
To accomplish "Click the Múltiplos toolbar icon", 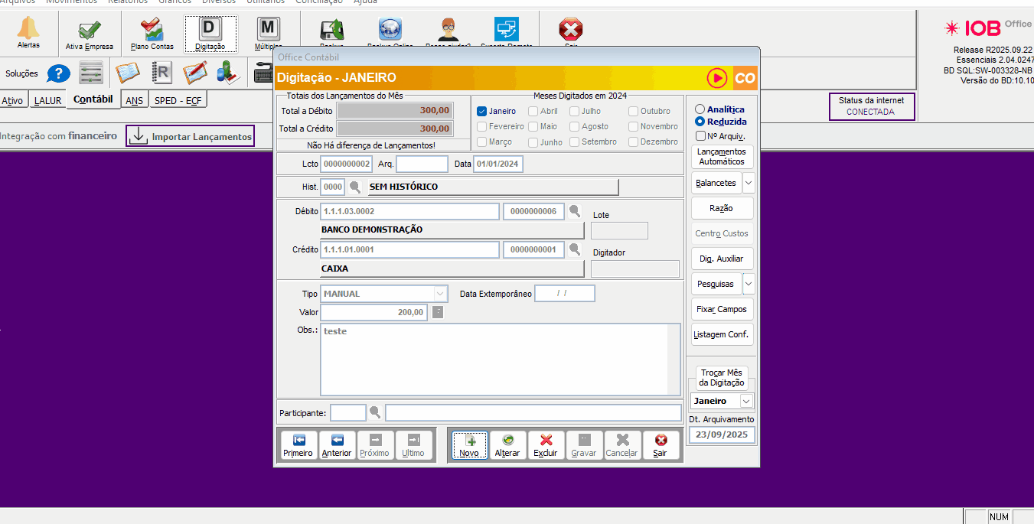I will click(x=267, y=31).
